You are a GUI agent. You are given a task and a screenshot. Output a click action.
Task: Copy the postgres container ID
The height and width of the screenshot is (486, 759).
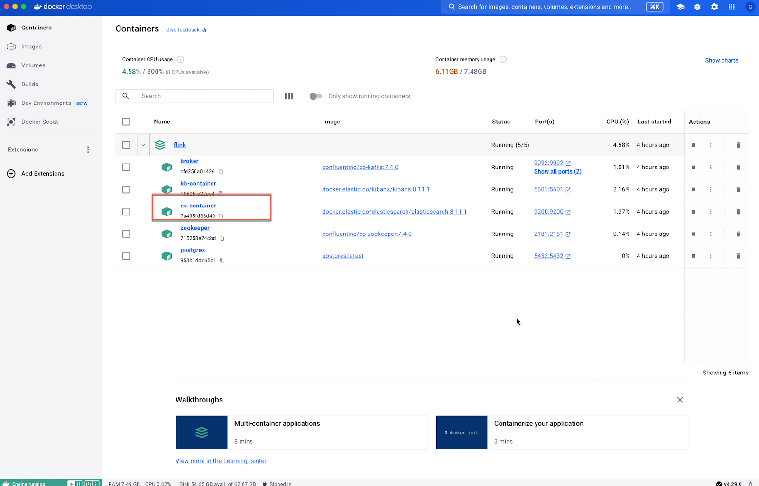tap(222, 260)
